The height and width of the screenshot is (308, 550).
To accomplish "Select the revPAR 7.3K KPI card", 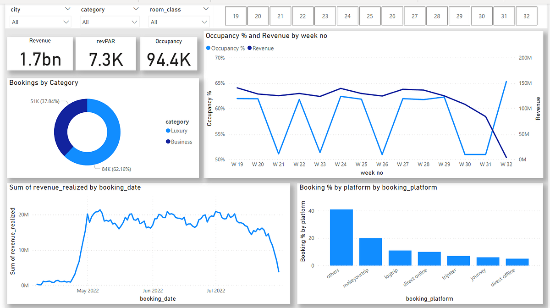I will click(105, 53).
